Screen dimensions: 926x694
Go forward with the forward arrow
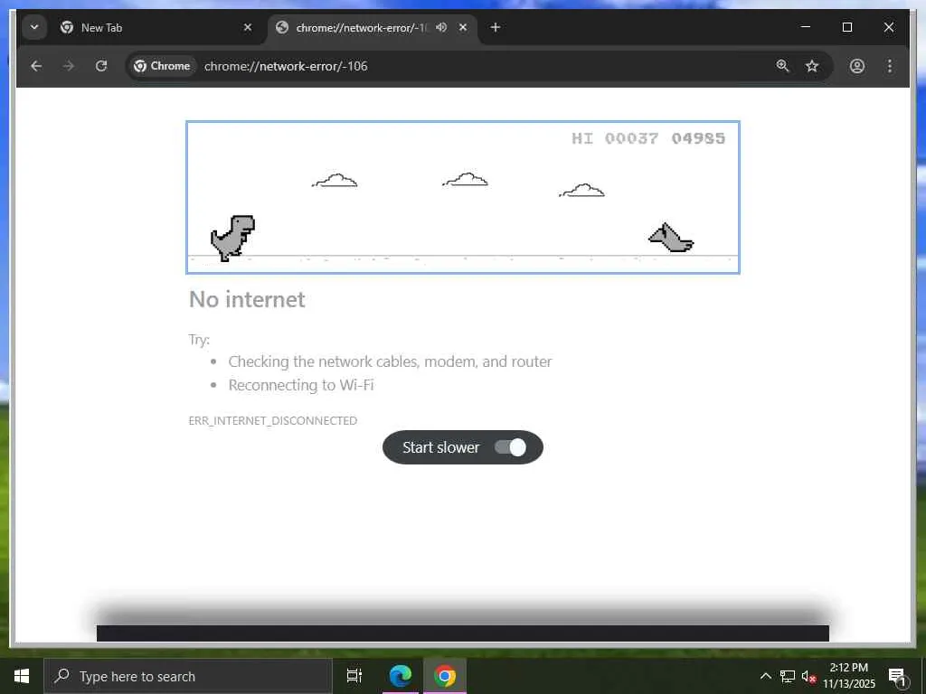(x=69, y=66)
